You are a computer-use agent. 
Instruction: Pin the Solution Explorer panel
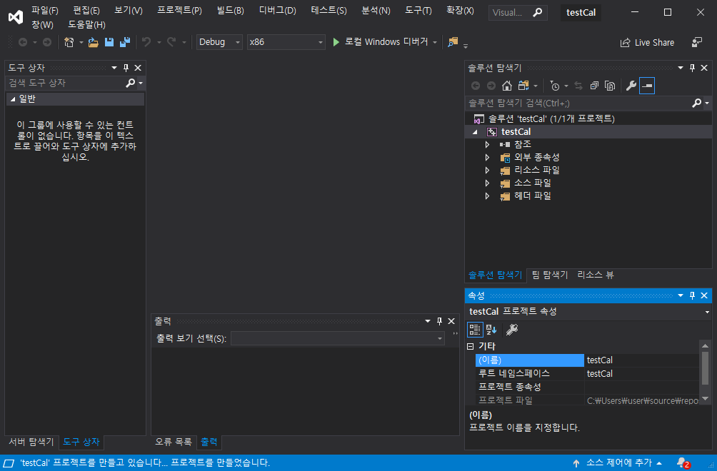coord(691,67)
